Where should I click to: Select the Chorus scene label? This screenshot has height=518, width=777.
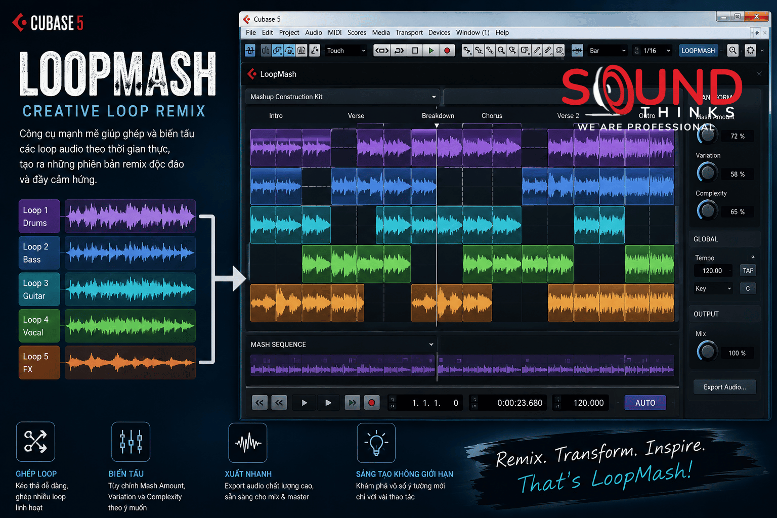[492, 116]
